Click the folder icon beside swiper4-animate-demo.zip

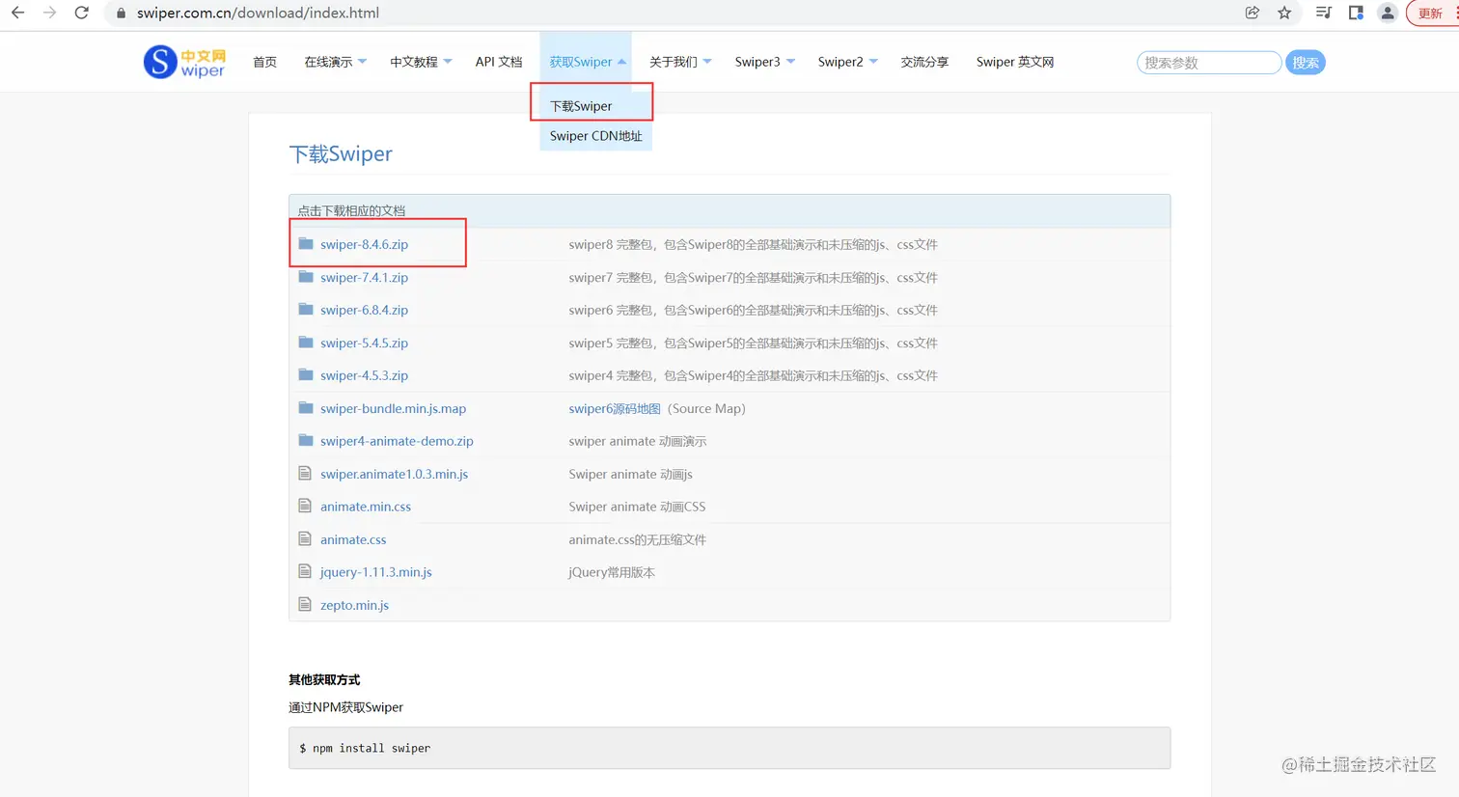coord(306,440)
